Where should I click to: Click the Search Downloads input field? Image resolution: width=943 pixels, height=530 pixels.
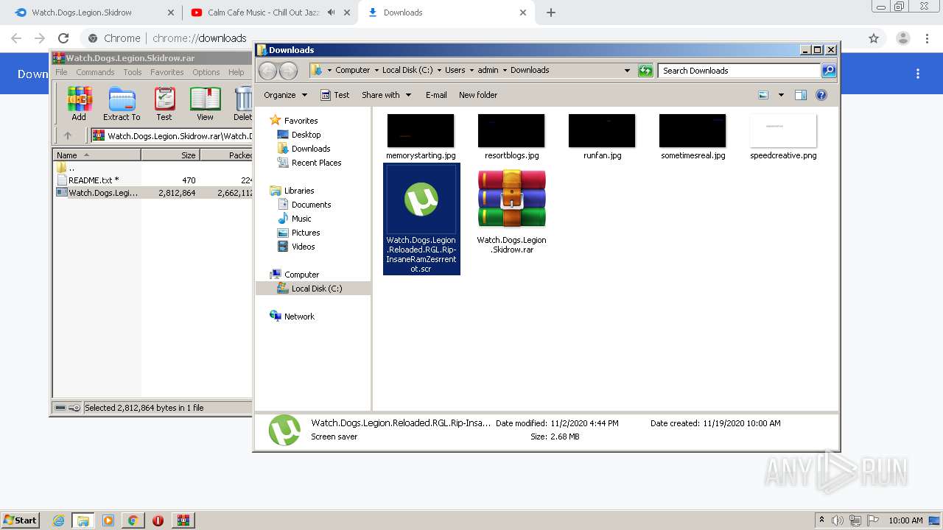[739, 71]
